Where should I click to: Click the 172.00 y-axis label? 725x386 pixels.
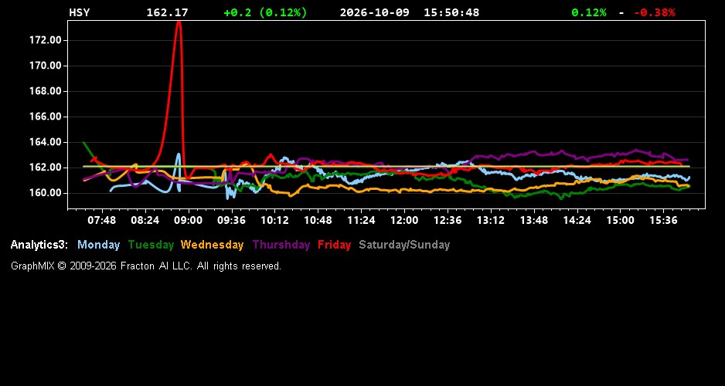point(46,40)
